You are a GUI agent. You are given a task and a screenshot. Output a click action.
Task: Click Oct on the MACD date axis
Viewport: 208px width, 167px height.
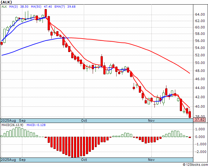(x=84, y=160)
